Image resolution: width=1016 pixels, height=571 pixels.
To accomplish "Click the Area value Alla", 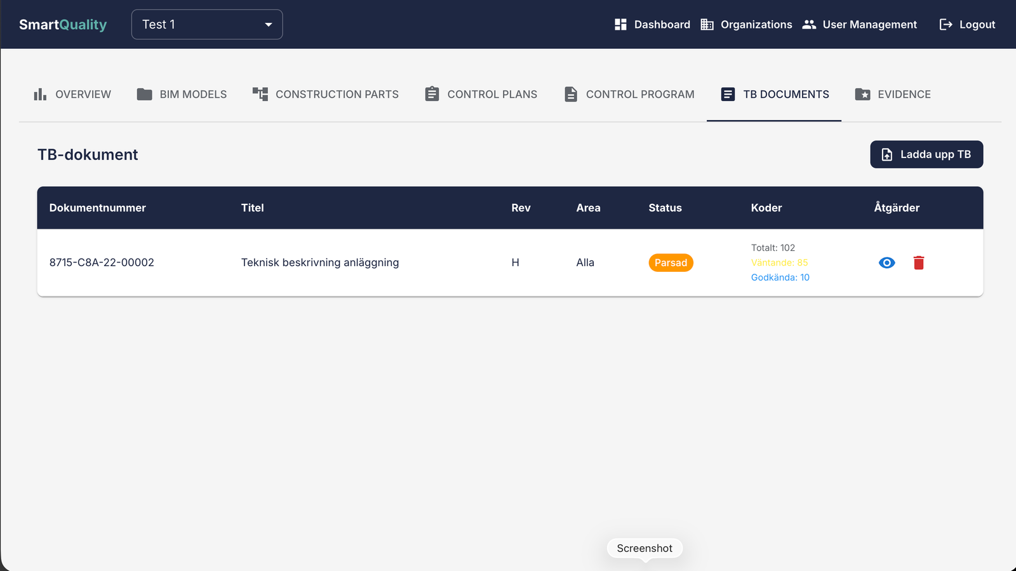I will (585, 262).
